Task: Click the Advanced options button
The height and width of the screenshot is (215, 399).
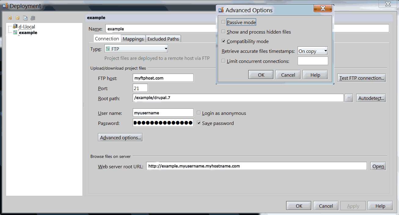Action: coord(120,137)
